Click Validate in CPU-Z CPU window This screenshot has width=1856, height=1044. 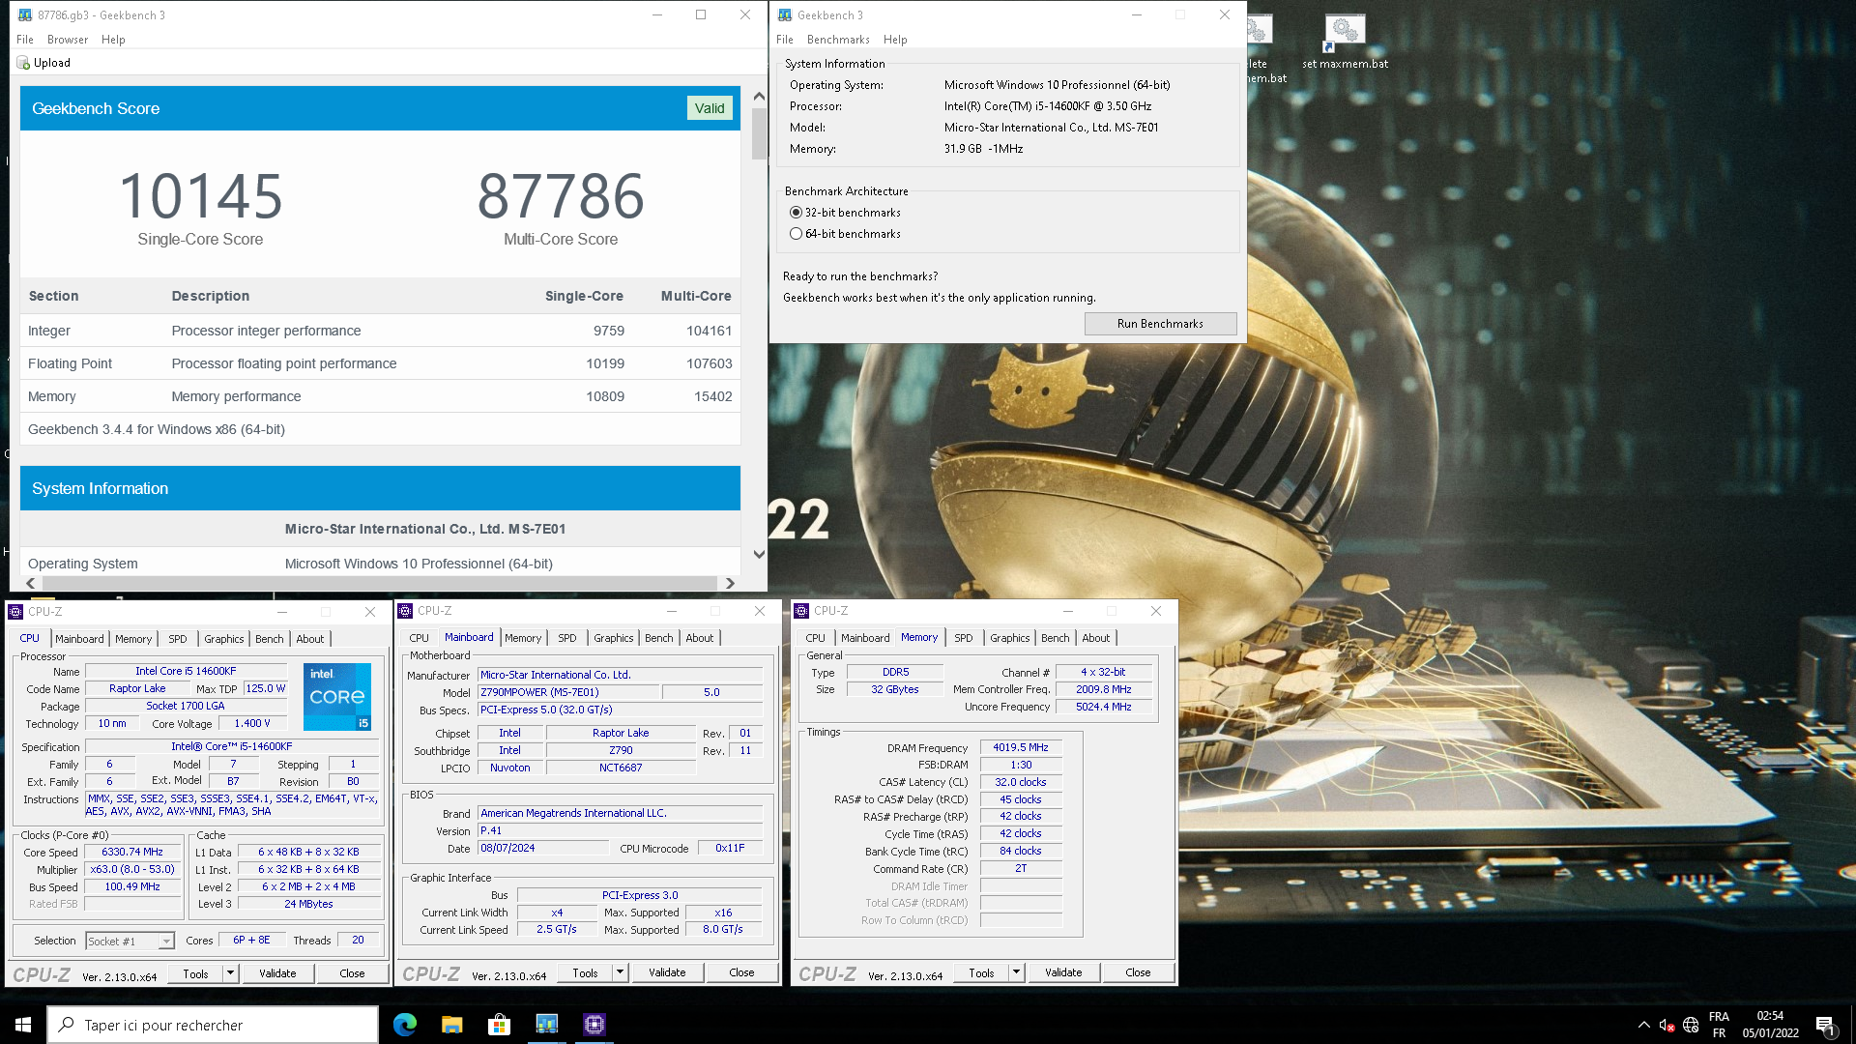pos(277,973)
